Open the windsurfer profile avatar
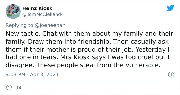Screen dimensions: 180x95 (13, 11)
